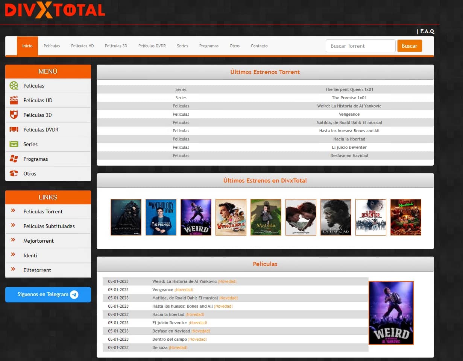This screenshot has height=361, width=463.
Task: Click the arrow icon beside Elitetorrent
Action: pyautogui.click(x=13, y=269)
